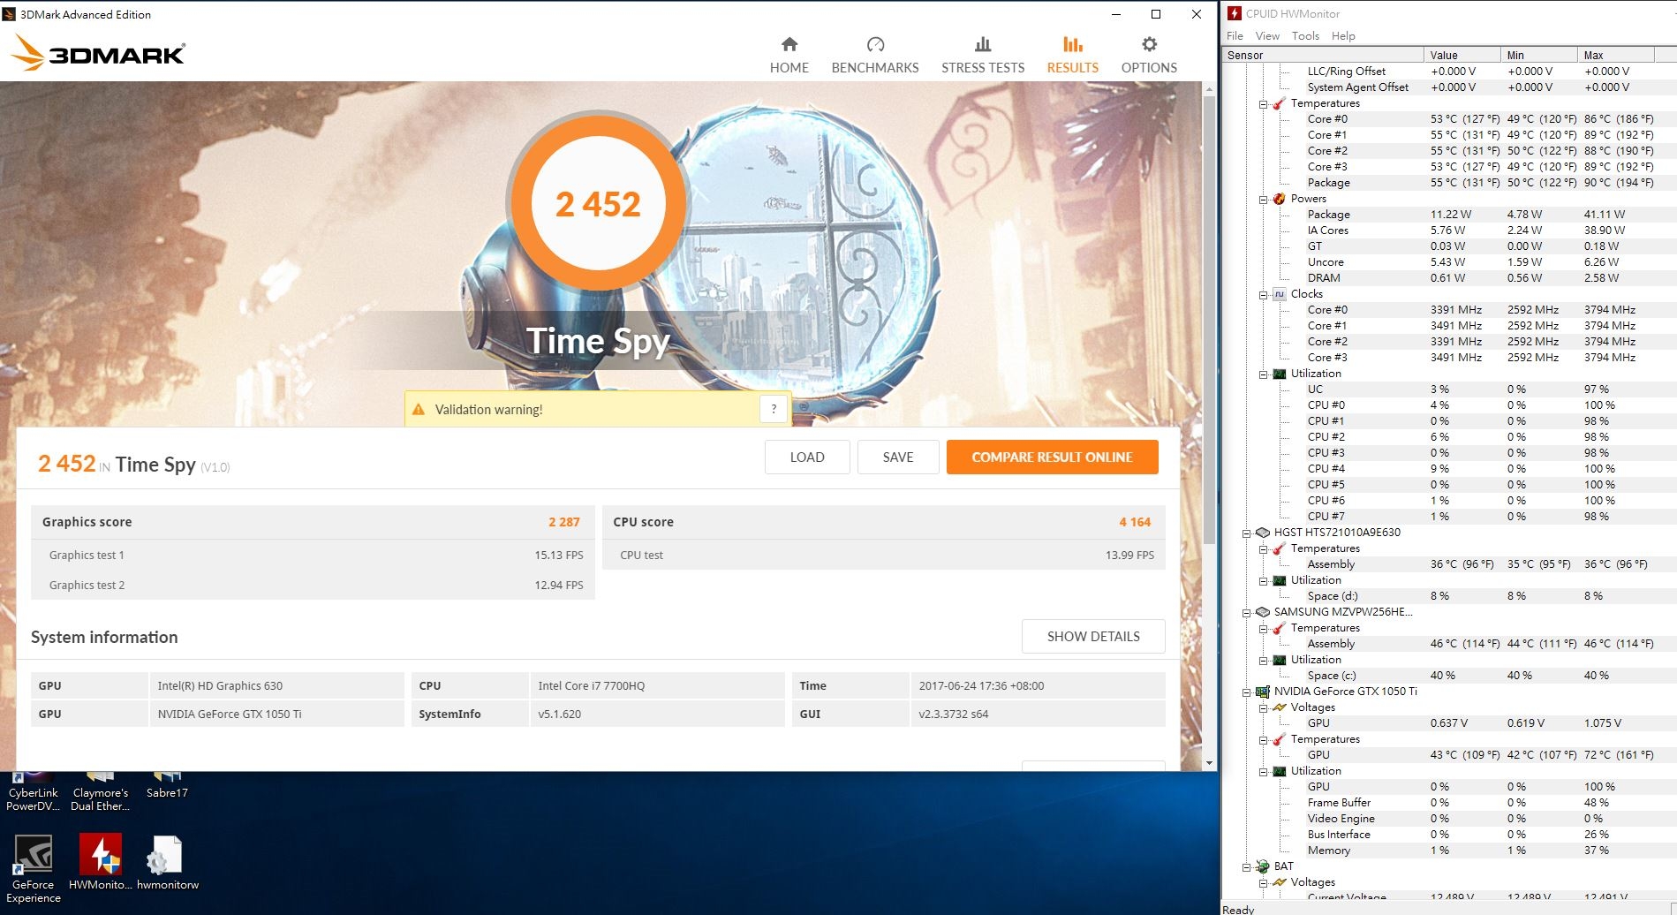Click the GPU Voltages icon
The image size is (1677, 915).
[1279, 707]
